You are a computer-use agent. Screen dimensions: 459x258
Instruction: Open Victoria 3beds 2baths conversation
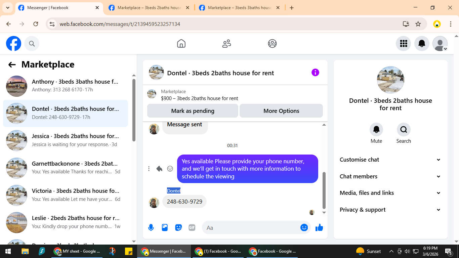coord(66,195)
